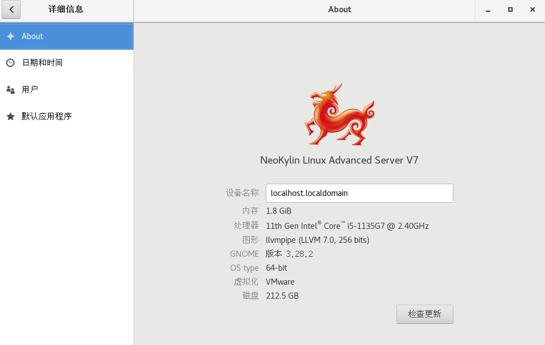Click the i5-1135G7 processor value
The image size is (545, 345).
click(x=347, y=226)
